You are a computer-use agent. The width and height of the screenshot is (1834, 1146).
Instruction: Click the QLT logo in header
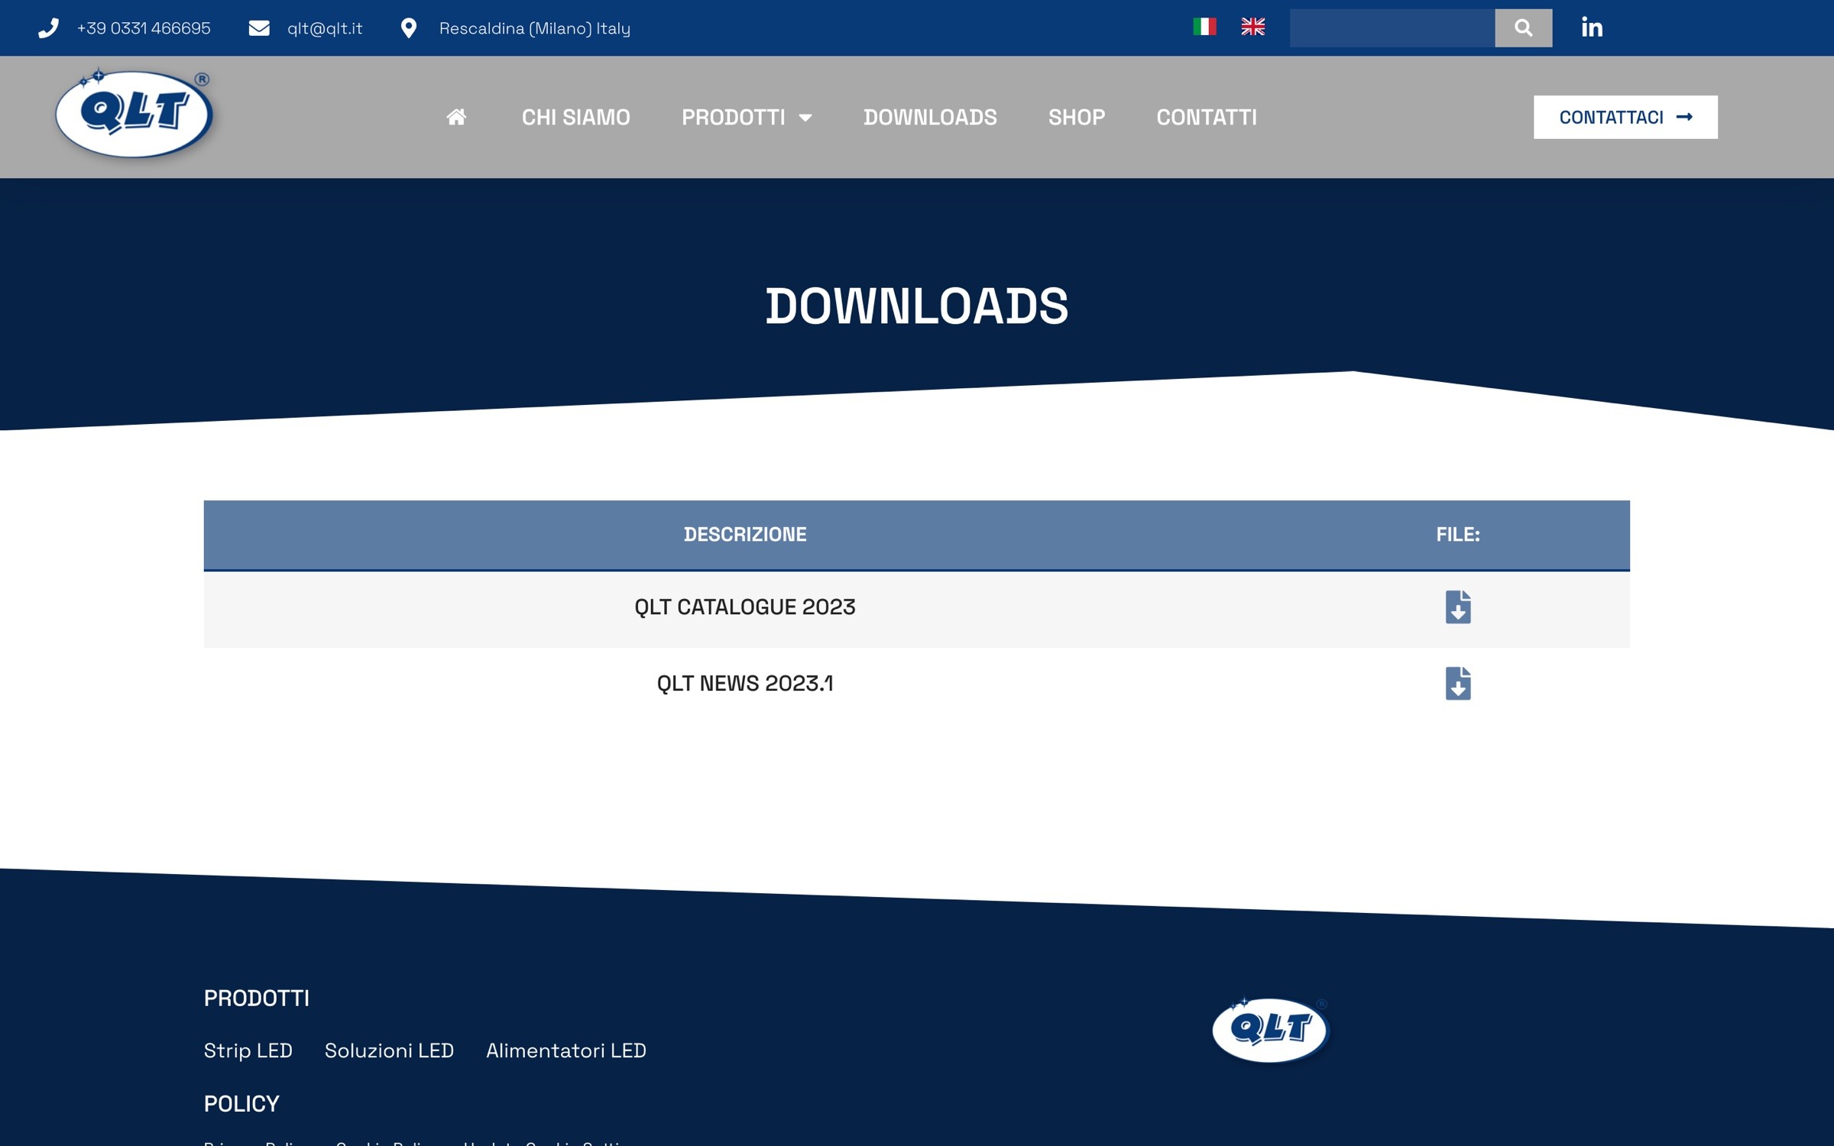134,114
